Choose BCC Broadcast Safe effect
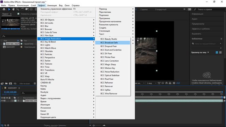 pyautogui.click(x=113, y=43)
